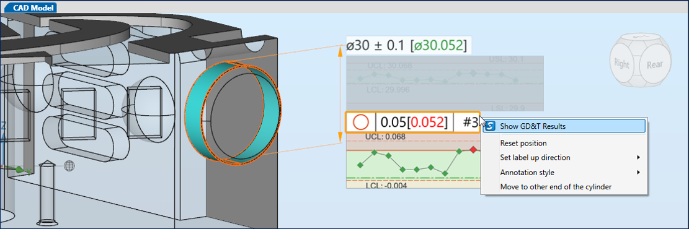Expand the Annotation style submenu arrow

638,173
